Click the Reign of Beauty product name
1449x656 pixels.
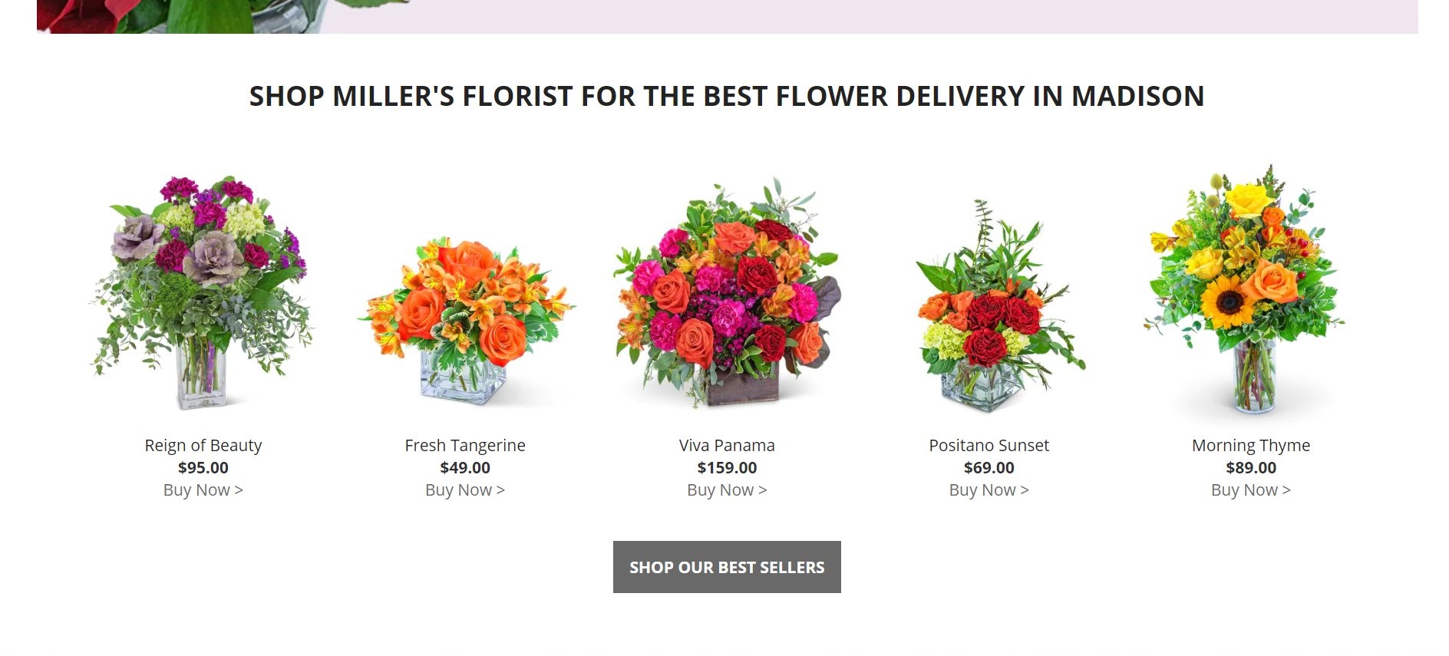coord(203,445)
